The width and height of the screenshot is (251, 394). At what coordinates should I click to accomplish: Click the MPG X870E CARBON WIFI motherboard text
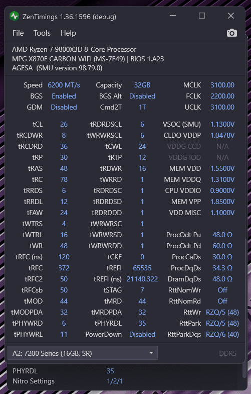[x=88, y=59]
